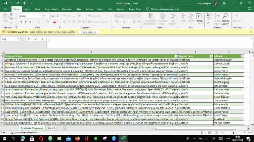
Task: Open Firefox from the taskbar
Action: [x=77, y=138]
